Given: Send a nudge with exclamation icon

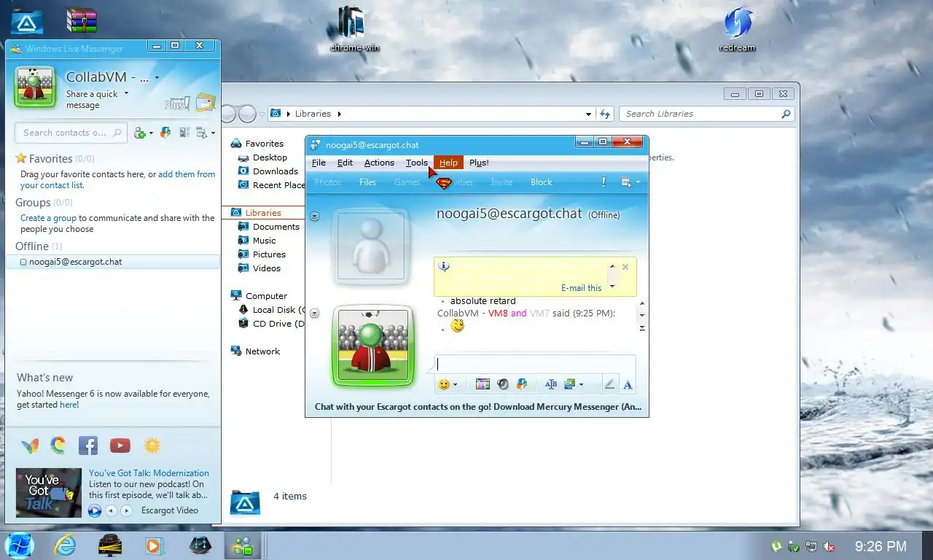Looking at the screenshot, I should 604,182.
